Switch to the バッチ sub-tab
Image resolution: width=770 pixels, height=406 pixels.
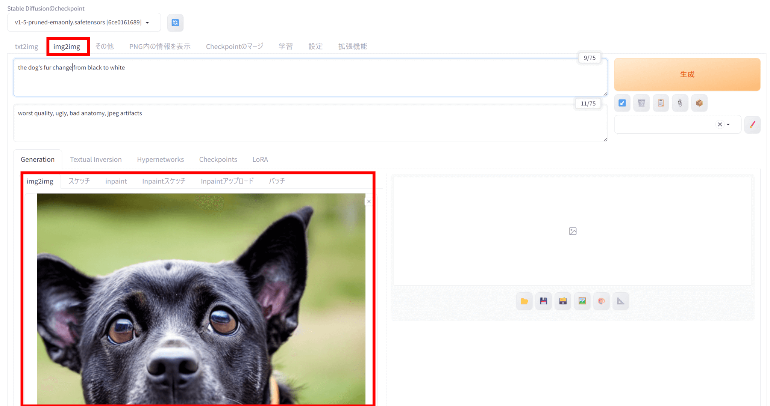click(277, 181)
